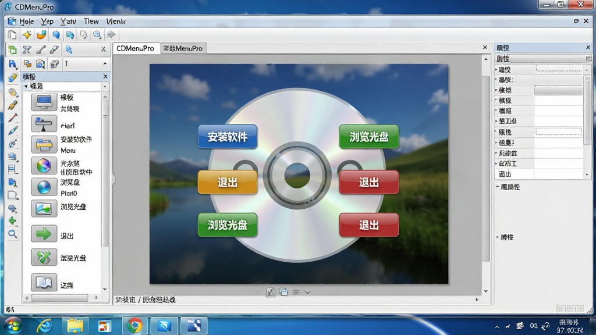Click the blue balloon icon in top toolbar
Viewport: 596px width, 335px height.
pos(56,35)
